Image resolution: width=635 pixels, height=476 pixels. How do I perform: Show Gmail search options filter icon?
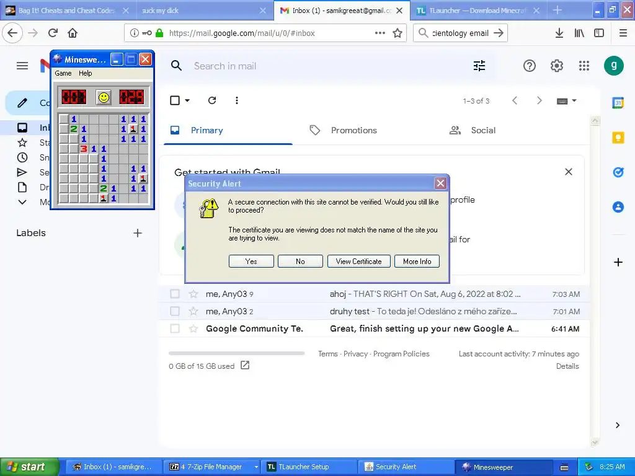click(479, 66)
